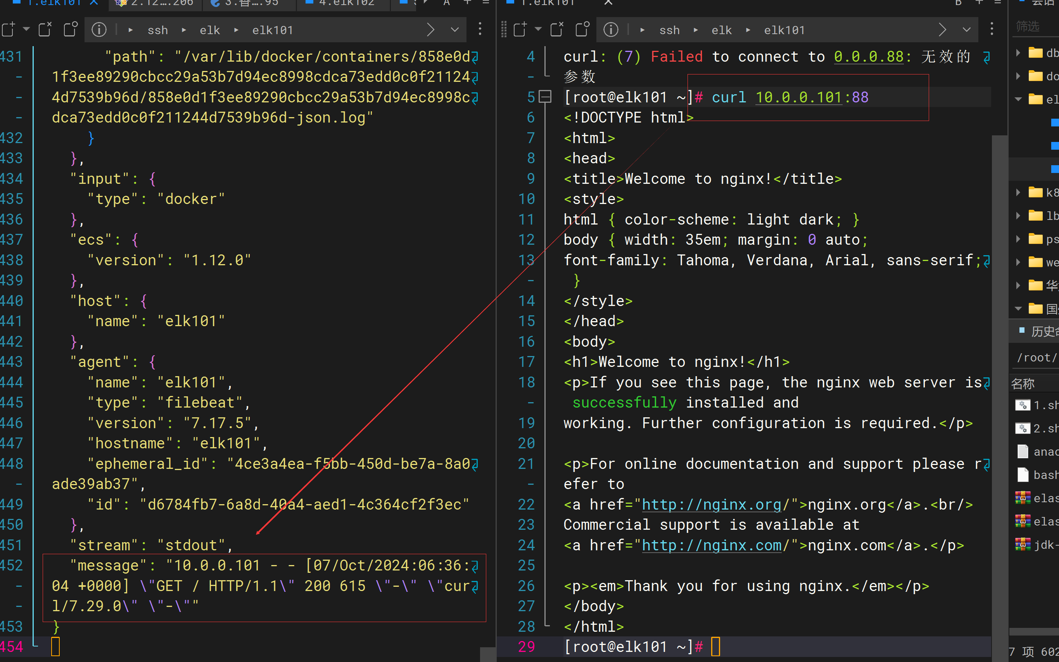Image resolution: width=1059 pixels, height=662 pixels.
Task: Click the k8 folder icon in session tree
Action: pyautogui.click(x=1035, y=192)
